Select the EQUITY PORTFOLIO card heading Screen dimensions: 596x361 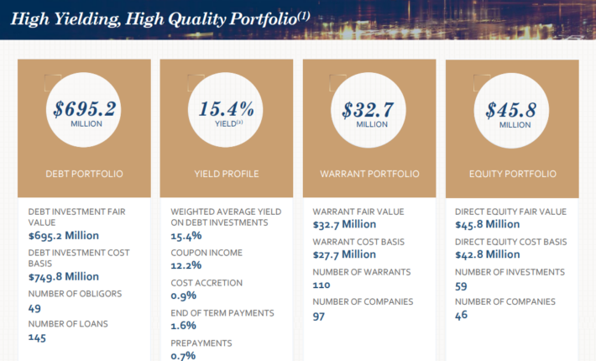[513, 174]
